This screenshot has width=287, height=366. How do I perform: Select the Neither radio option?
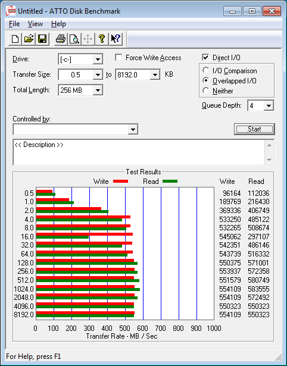pyautogui.click(x=206, y=90)
